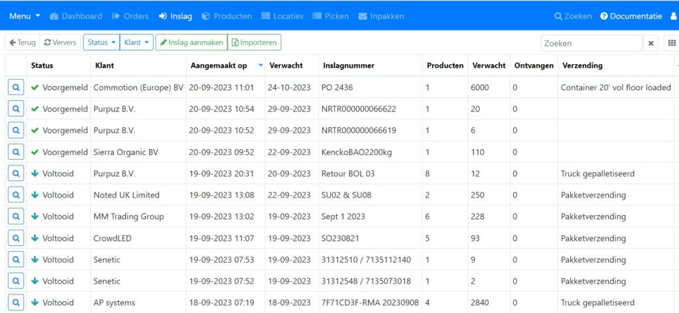Image resolution: width=679 pixels, height=313 pixels.
Task: Expand the Klant filter dropdown
Action: tap(137, 42)
